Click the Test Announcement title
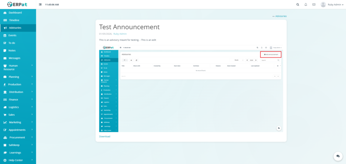This screenshot has width=346, height=164. [x=129, y=27]
